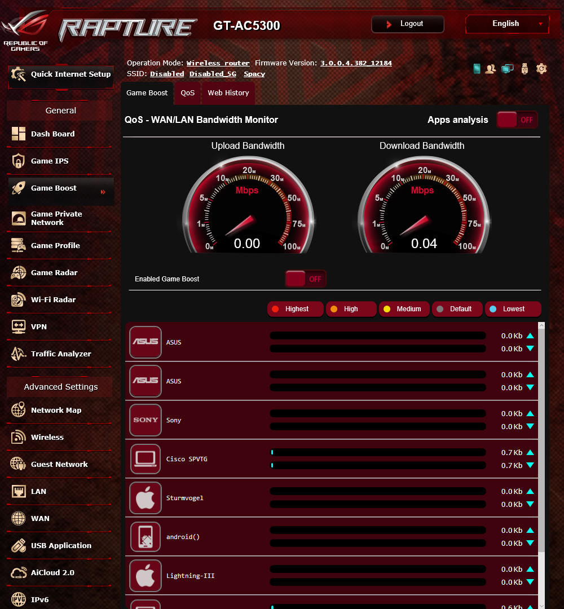Click the network clients monitor icon
564x609 pixels.
pyautogui.click(x=507, y=69)
